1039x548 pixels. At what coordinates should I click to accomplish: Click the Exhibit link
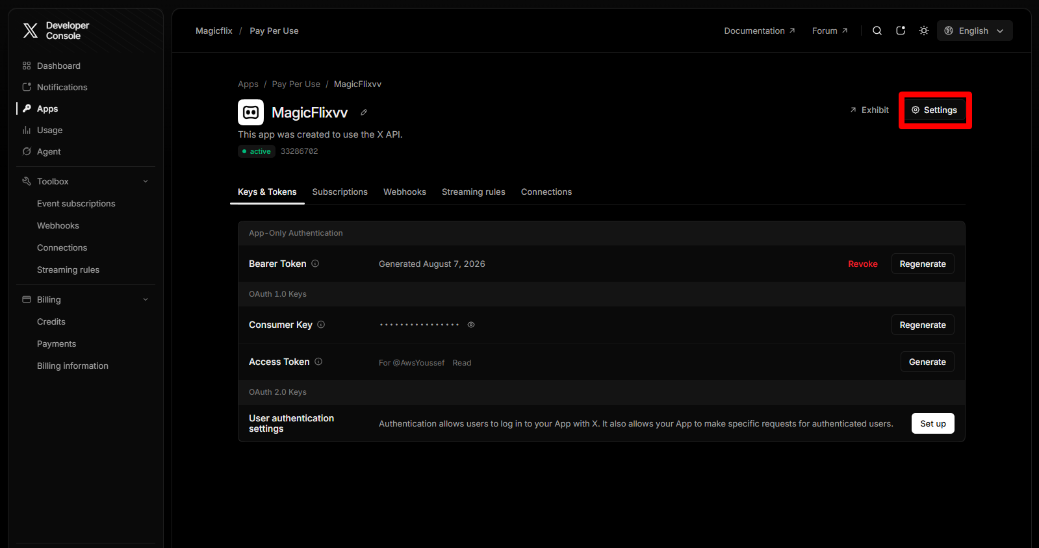tap(869, 110)
